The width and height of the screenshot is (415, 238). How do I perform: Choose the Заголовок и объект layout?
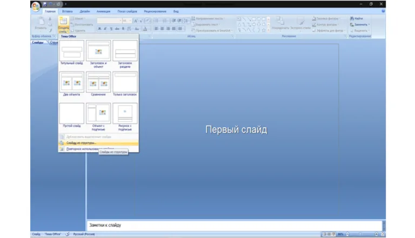[x=98, y=54]
